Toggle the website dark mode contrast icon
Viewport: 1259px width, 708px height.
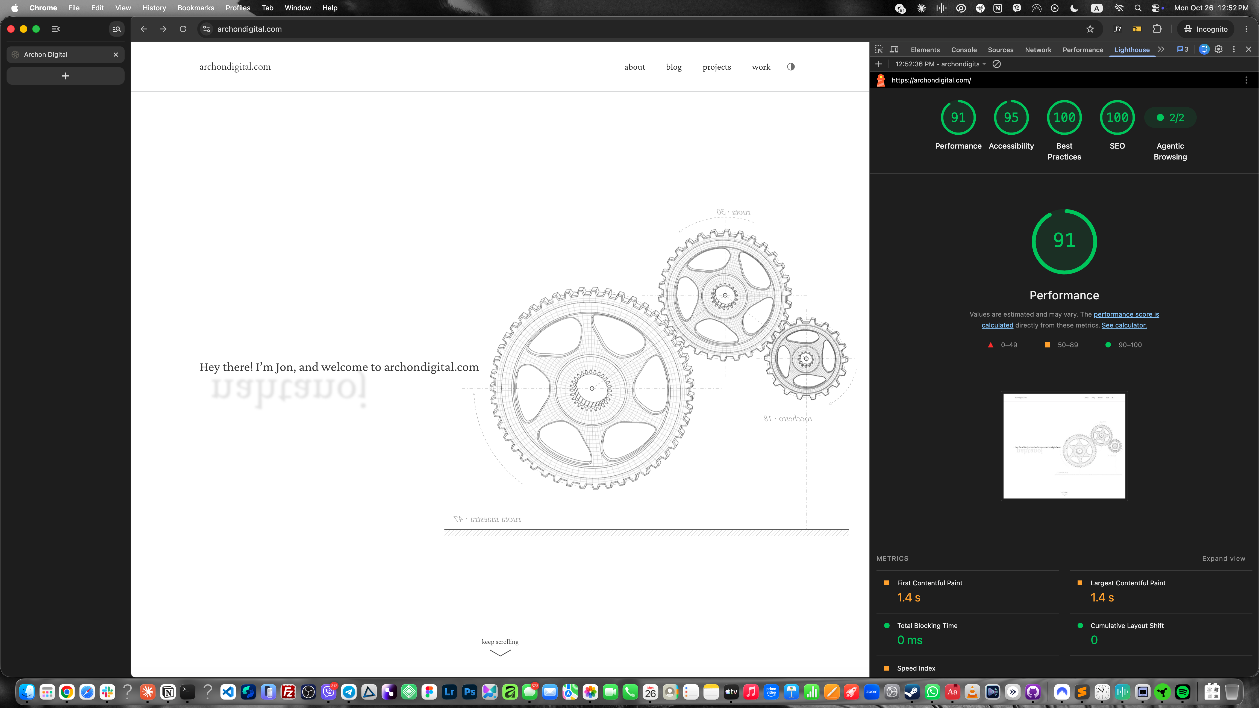coord(791,67)
